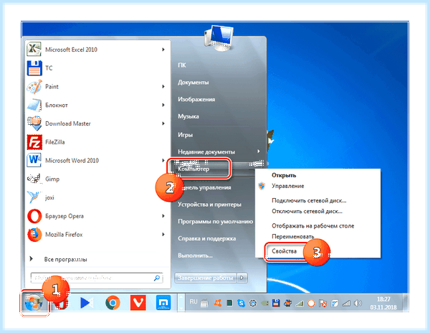This screenshot has width=430, height=333.
Task: Choose Управление from the context menu
Action: (x=287, y=186)
